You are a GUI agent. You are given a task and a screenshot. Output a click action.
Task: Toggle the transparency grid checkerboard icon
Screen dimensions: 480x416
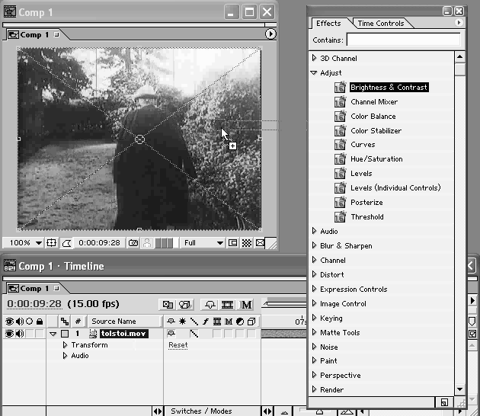pyautogui.click(x=247, y=243)
